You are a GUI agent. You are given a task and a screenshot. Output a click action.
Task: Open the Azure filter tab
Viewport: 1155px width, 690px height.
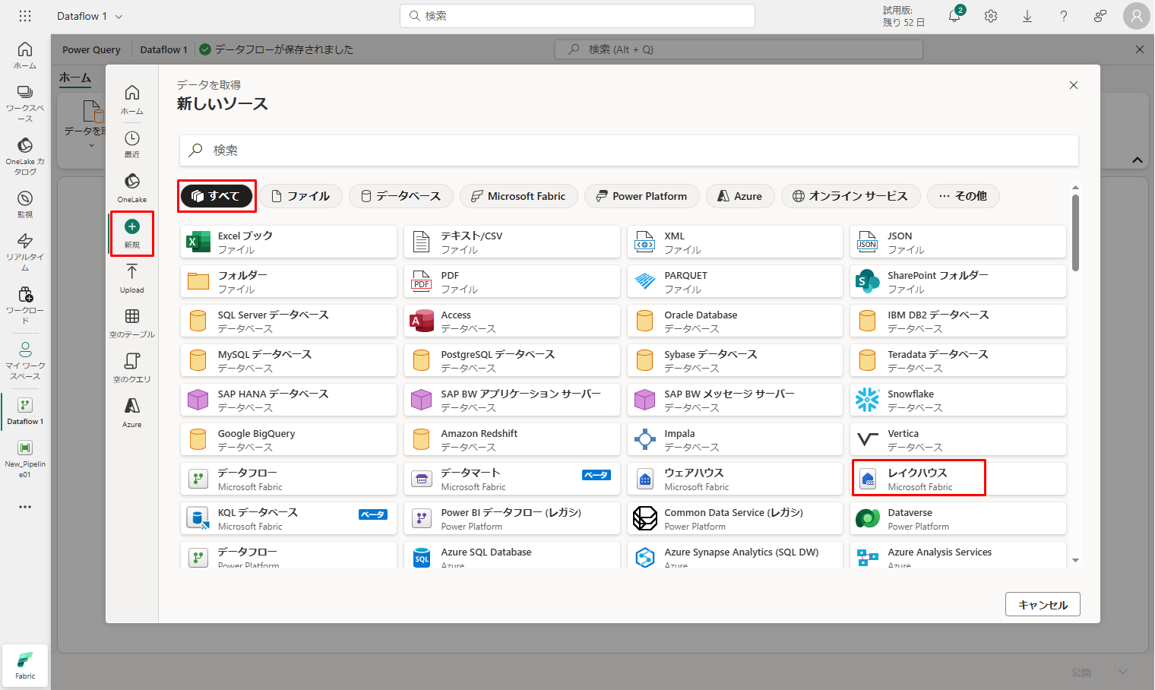[x=739, y=196]
